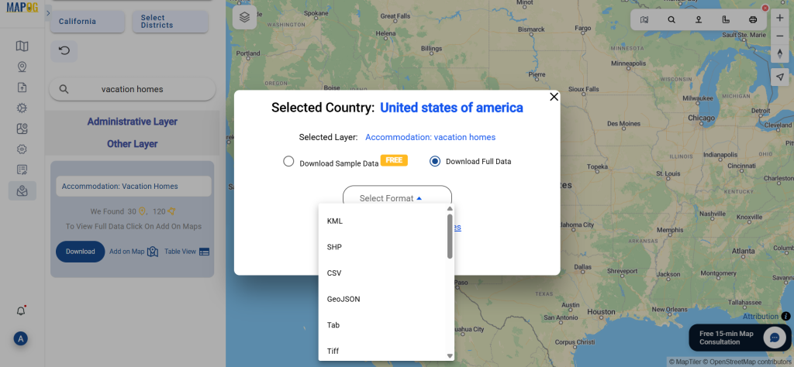Open the notifications bell
Screen dimensions: 794x367
point(21,311)
